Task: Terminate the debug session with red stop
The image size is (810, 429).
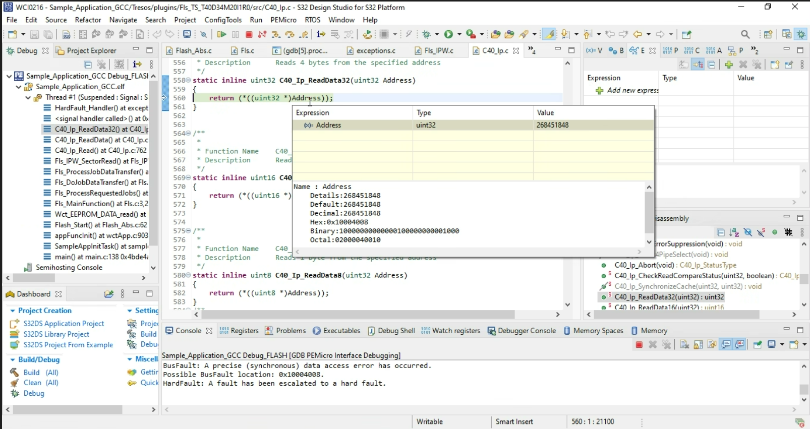Action: (x=249, y=34)
